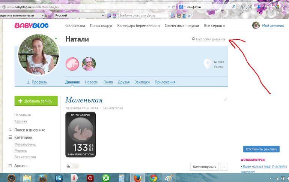This screenshot has width=289, height=182.
Task: Click the thumbs-up +1 like icon
Action: click(x=68, y=166)
